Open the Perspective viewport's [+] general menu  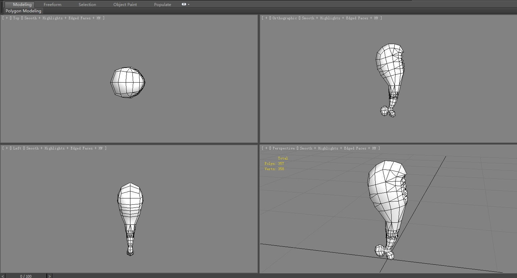266,148
